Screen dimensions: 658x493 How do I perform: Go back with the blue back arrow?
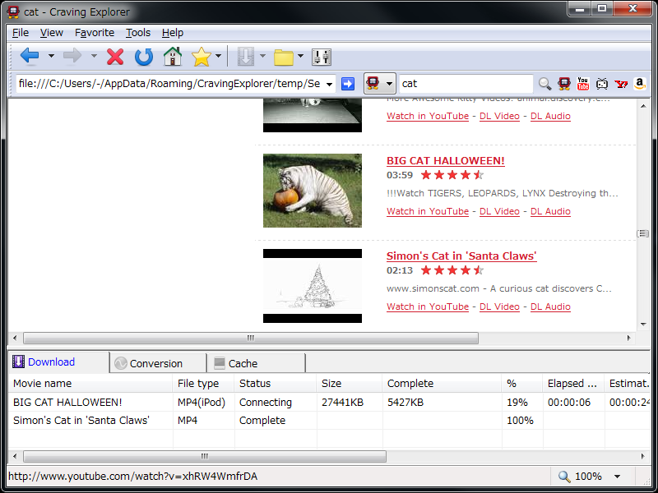tap(30, 56)
